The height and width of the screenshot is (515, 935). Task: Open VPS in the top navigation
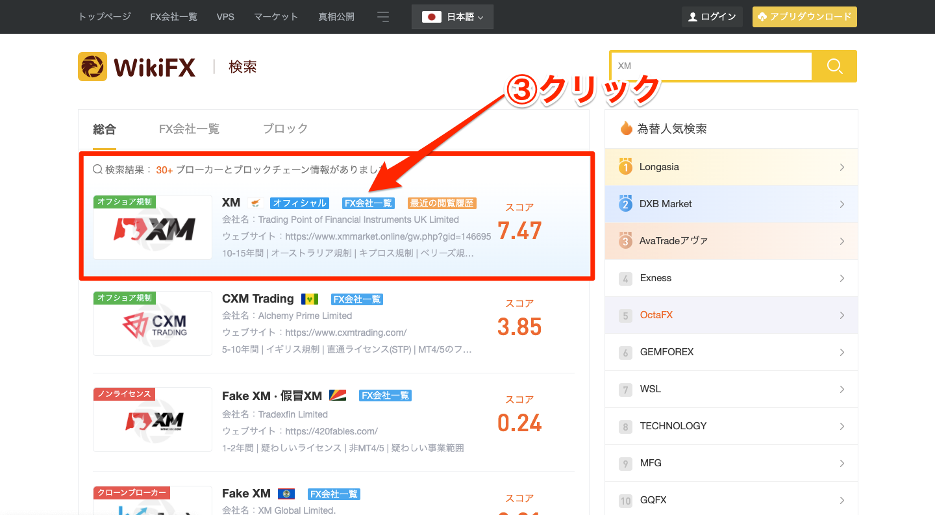(x=225, y=17)
